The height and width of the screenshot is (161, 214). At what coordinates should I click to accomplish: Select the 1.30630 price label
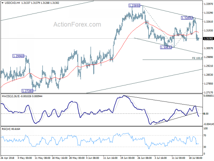(x=166, y=48)
